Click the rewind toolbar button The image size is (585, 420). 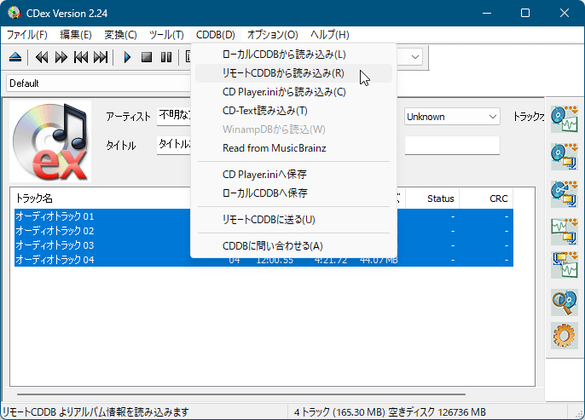(x=42, y=57)
